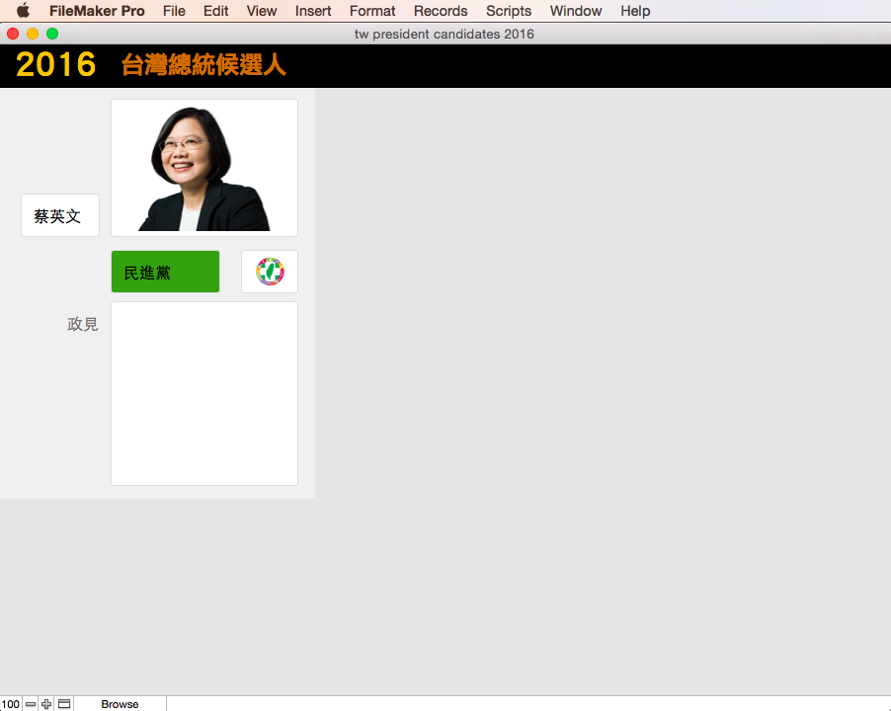
Task: Open the View menu
Action: [x=262, y=11]
